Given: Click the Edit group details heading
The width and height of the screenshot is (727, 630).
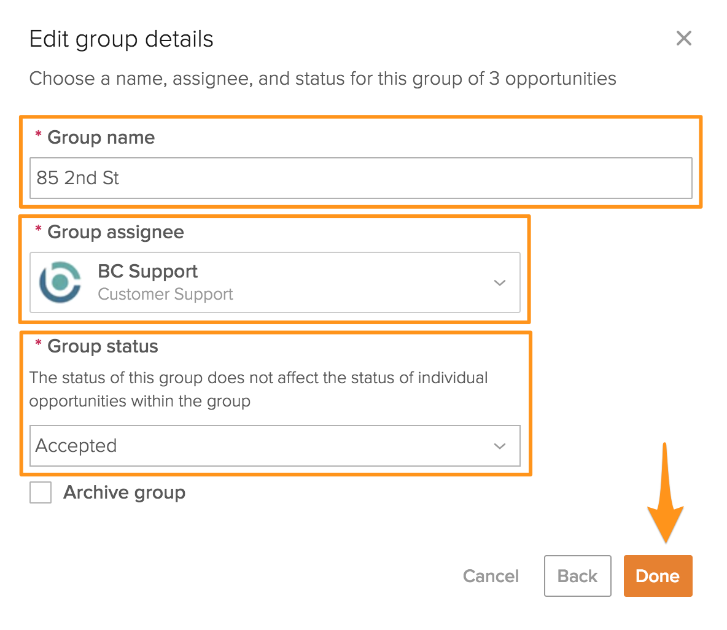Looking at the screenshot, I should (x=122, y=39).
